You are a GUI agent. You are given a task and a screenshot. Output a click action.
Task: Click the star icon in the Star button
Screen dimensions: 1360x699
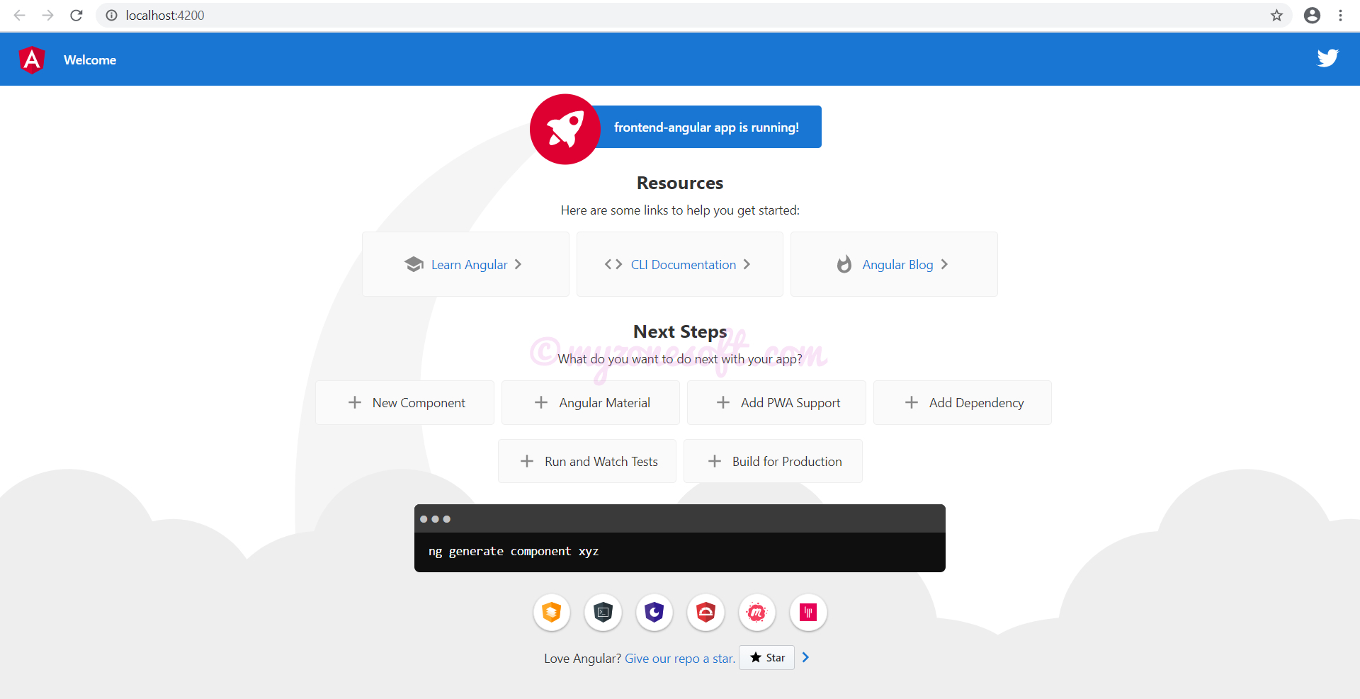[756, 657]
